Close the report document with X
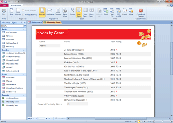Image resolution: width=173 pixels, height=123 pixels. (171, 22)
